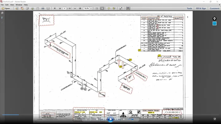Zoom out using the minus button

click(75, 9)
